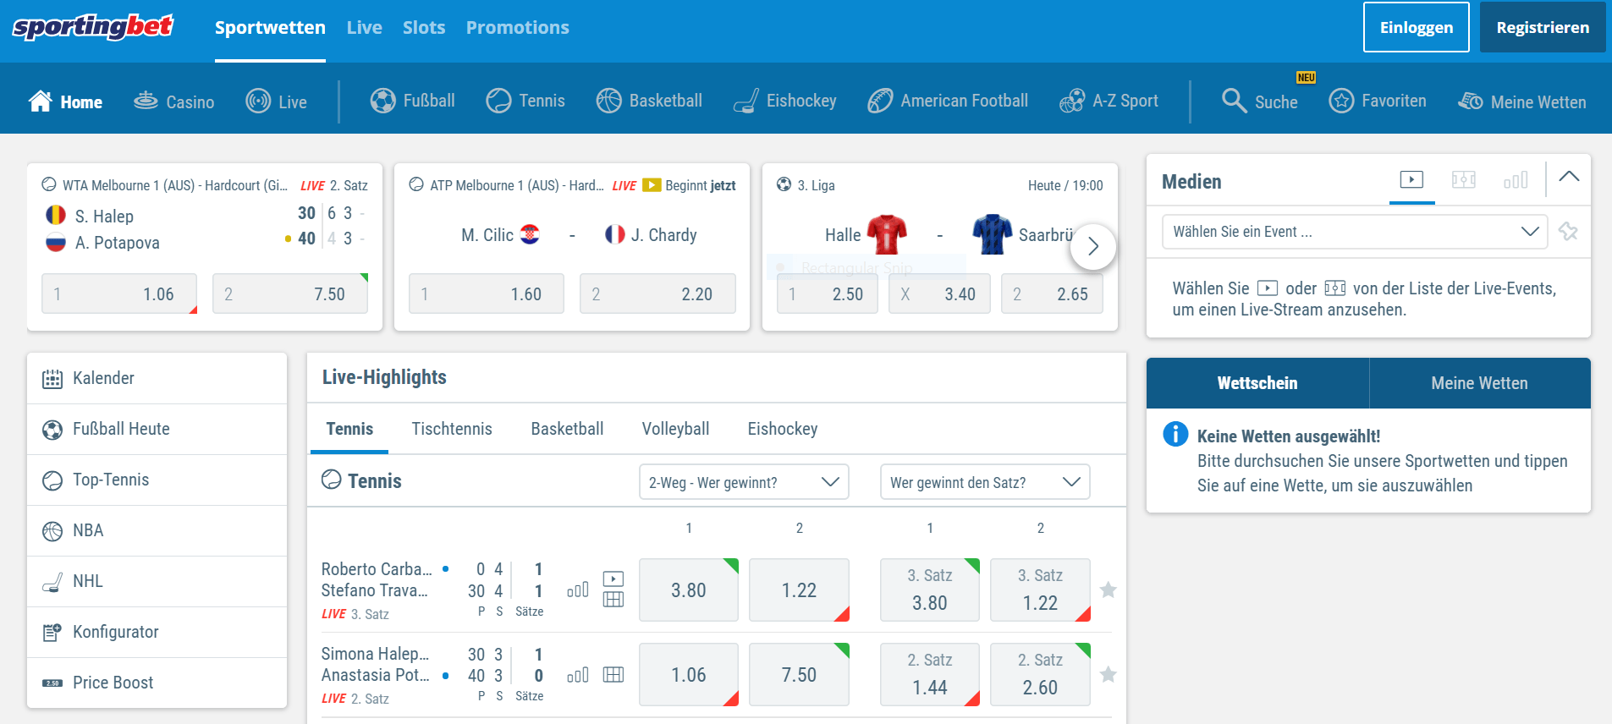Open Slots top menu
1612x724 pixels.
[424, 28]
